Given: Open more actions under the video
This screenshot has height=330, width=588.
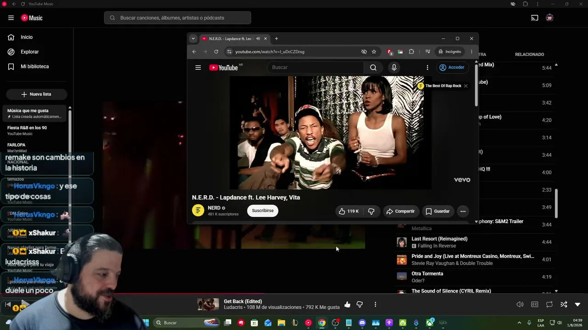Looking at the screenshot, I should point(463,211).
